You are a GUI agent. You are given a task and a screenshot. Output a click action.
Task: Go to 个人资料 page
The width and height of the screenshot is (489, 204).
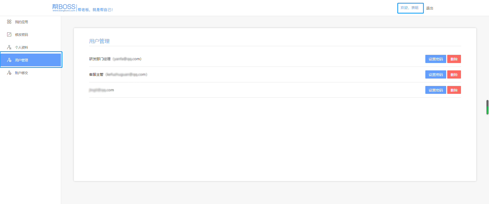pyautogui.click(x=21, y=47)
